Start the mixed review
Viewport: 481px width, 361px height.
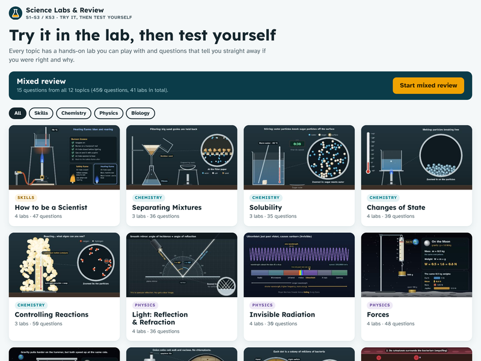(x=428, y=85)
